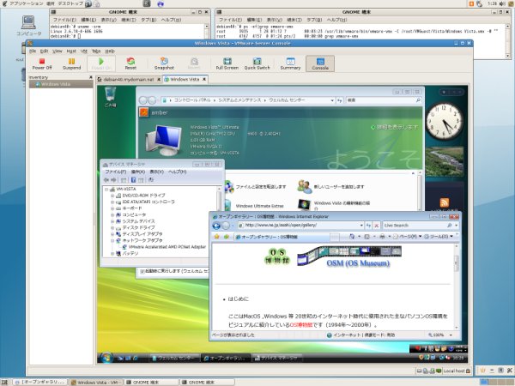515x386 pixels.
Task: Click the search field in Welcome Center window
Action: [x=384, y=100]
